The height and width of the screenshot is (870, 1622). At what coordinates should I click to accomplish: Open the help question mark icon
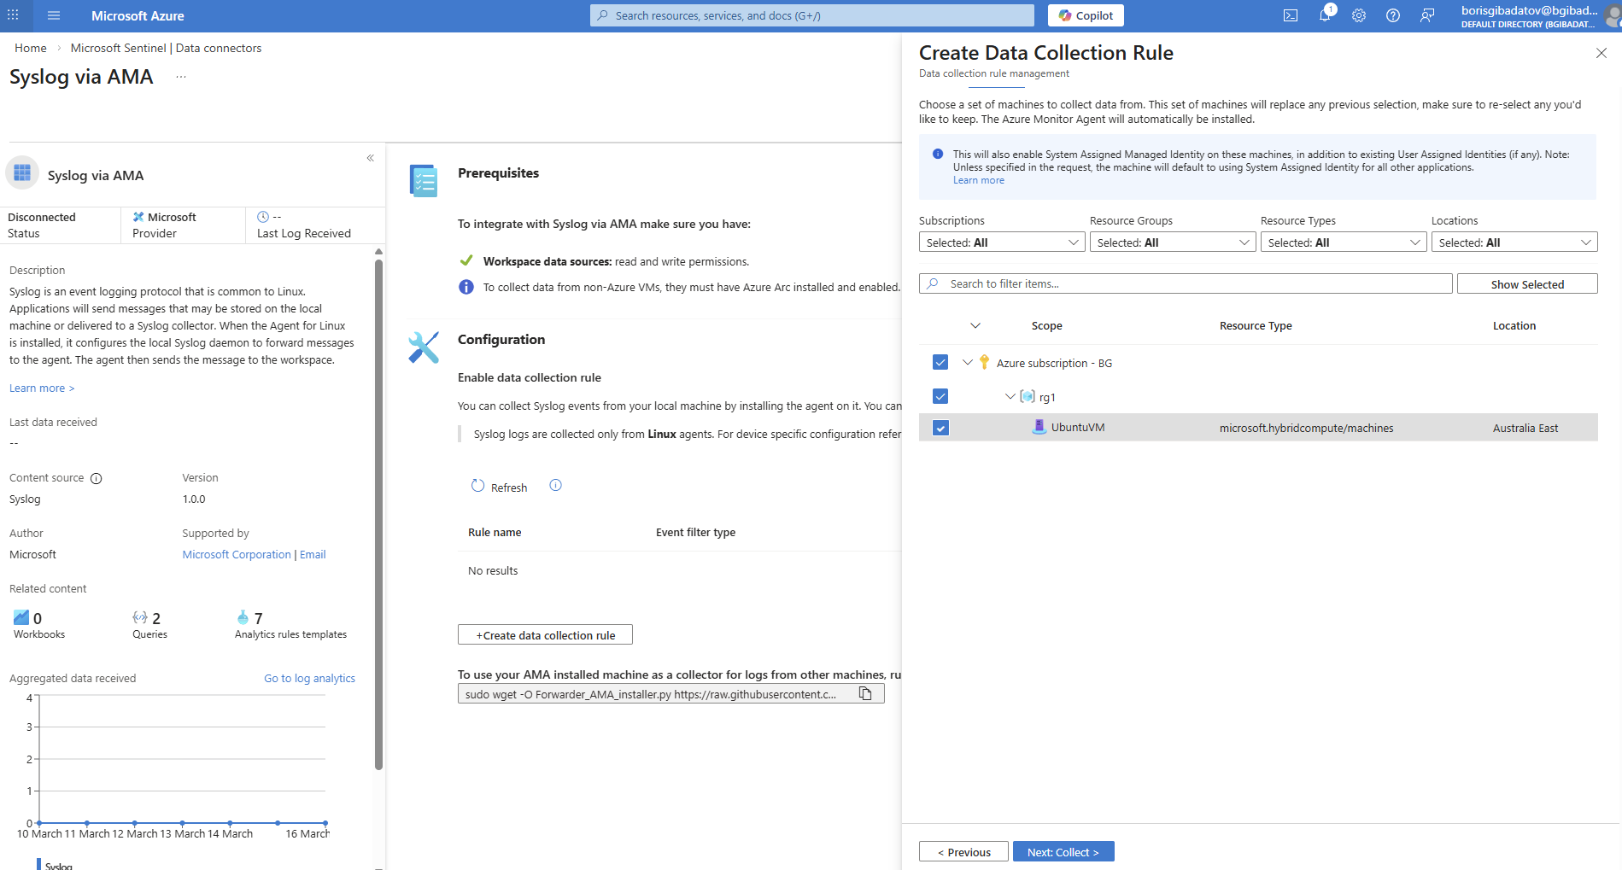1393,15
